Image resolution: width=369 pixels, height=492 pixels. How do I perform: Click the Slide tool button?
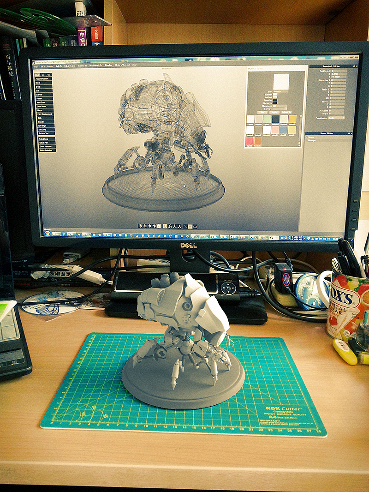(x=46, y=118)
